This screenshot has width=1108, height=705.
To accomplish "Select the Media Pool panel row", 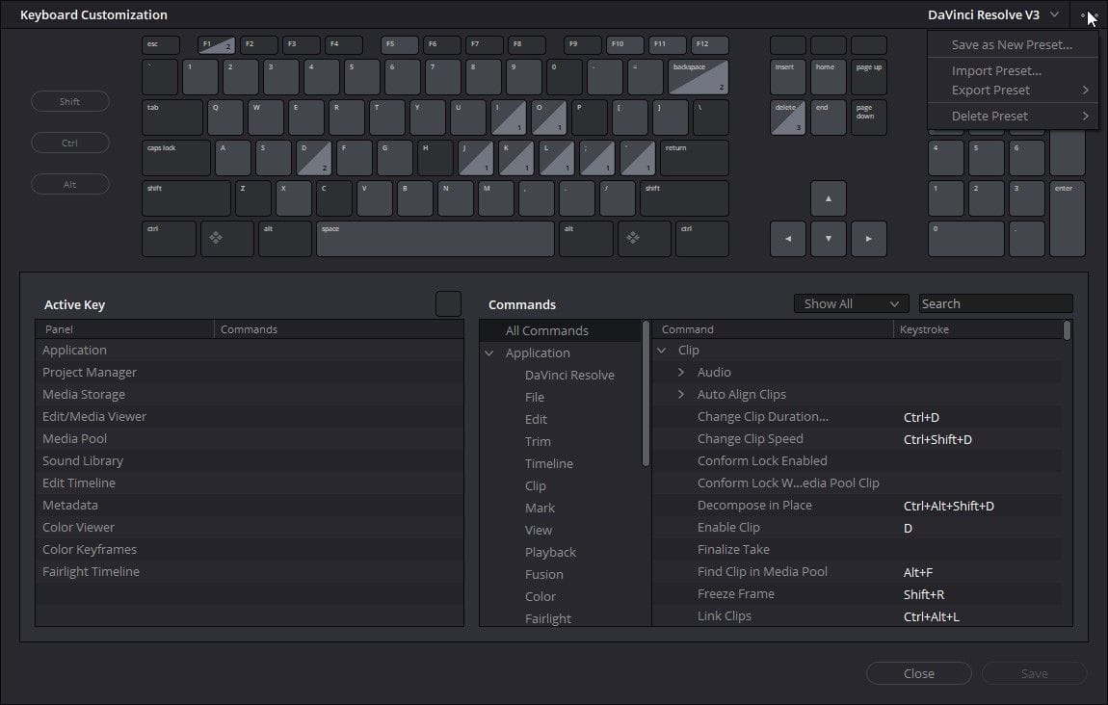I will (250, 438).
